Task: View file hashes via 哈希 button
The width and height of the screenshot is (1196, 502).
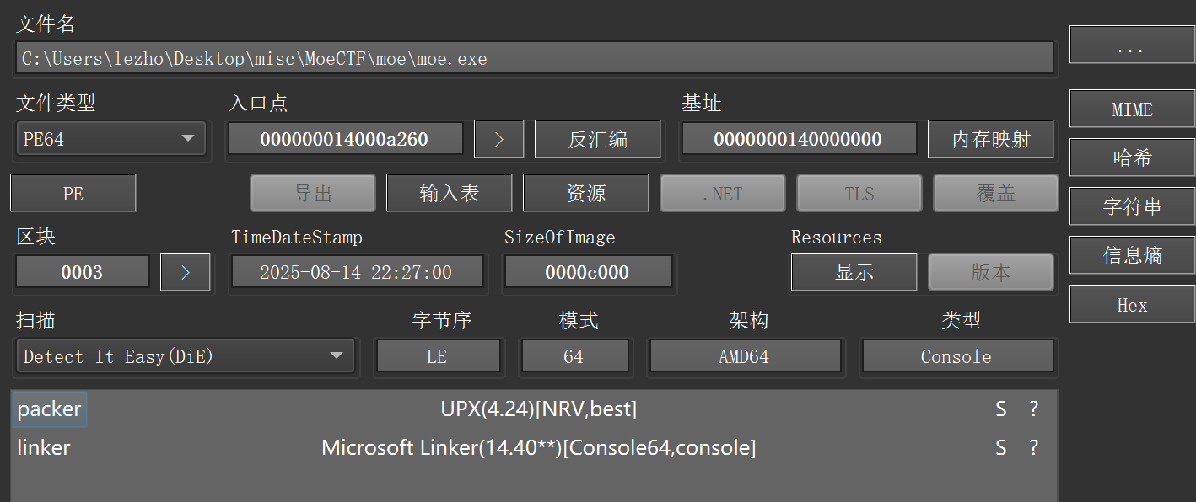Action: [x=1131, y=157]
